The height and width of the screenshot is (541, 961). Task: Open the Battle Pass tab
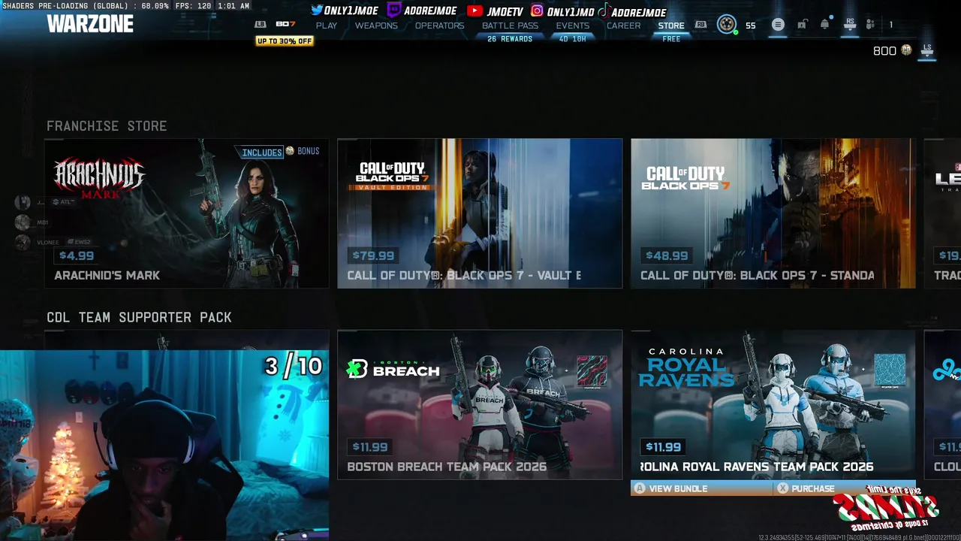coord(510,26)
